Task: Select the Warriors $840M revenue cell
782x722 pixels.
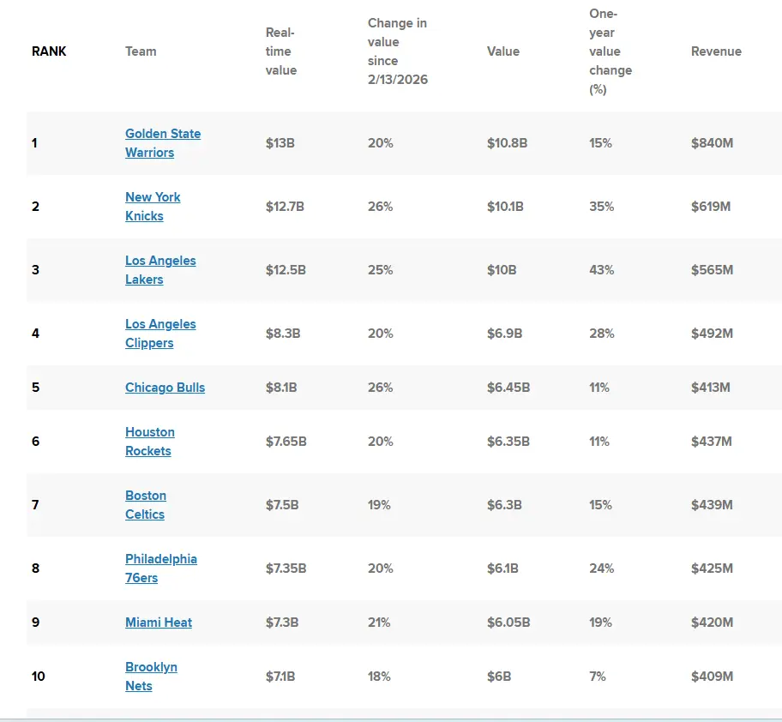Action: click(712, 143)
